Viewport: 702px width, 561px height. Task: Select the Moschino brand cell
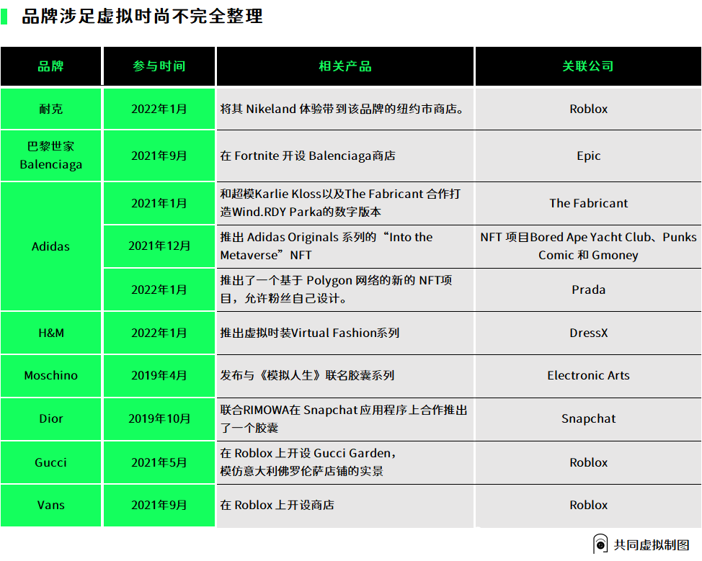(x=50, y=375)
